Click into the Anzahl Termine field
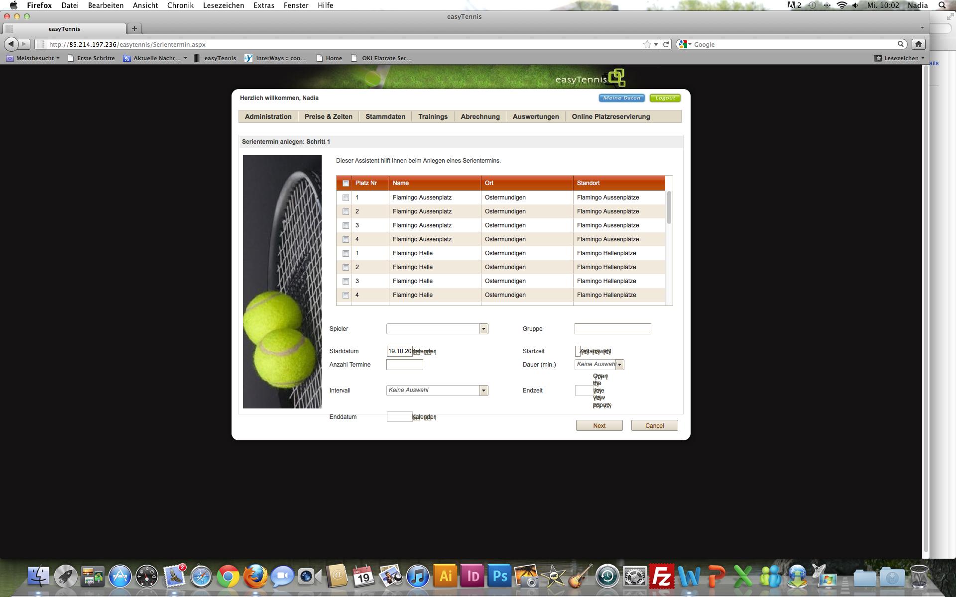Viewport: 956px width, 597px height. coord(404,365)
